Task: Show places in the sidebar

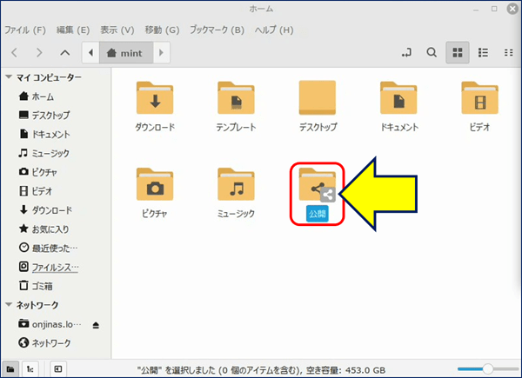Action: (x=10, y=369)
